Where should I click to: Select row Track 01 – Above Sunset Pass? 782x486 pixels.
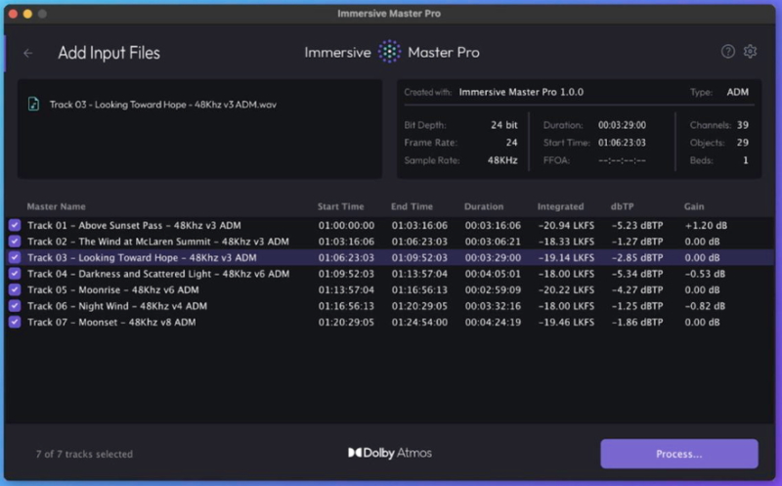coord(389,225)
